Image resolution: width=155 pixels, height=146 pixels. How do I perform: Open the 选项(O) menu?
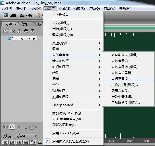pos(94,9)
